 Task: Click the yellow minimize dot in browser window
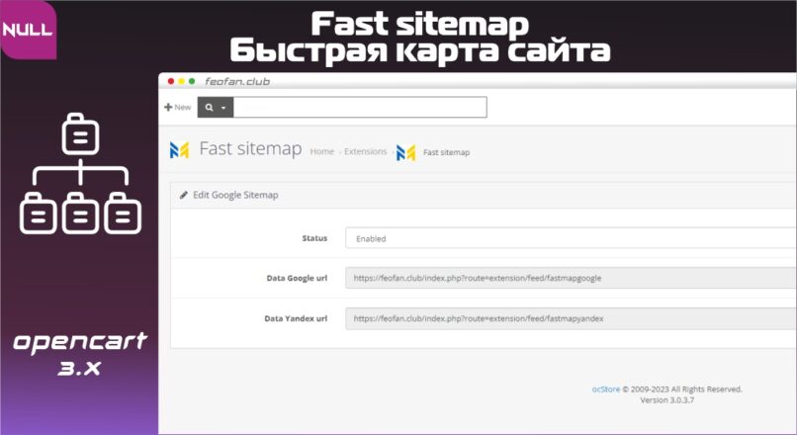click(x=182, y=81)
